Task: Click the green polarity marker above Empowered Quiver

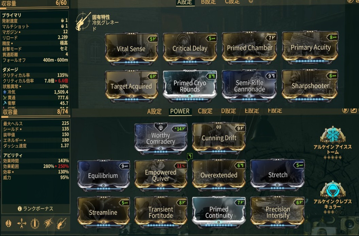Action: click(190, 157)
